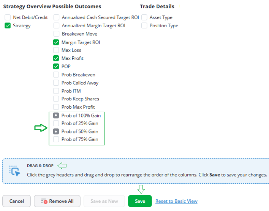Enable Prob of 25% Gain
This screenshot has height=211, width=269.
pos(56,123)
